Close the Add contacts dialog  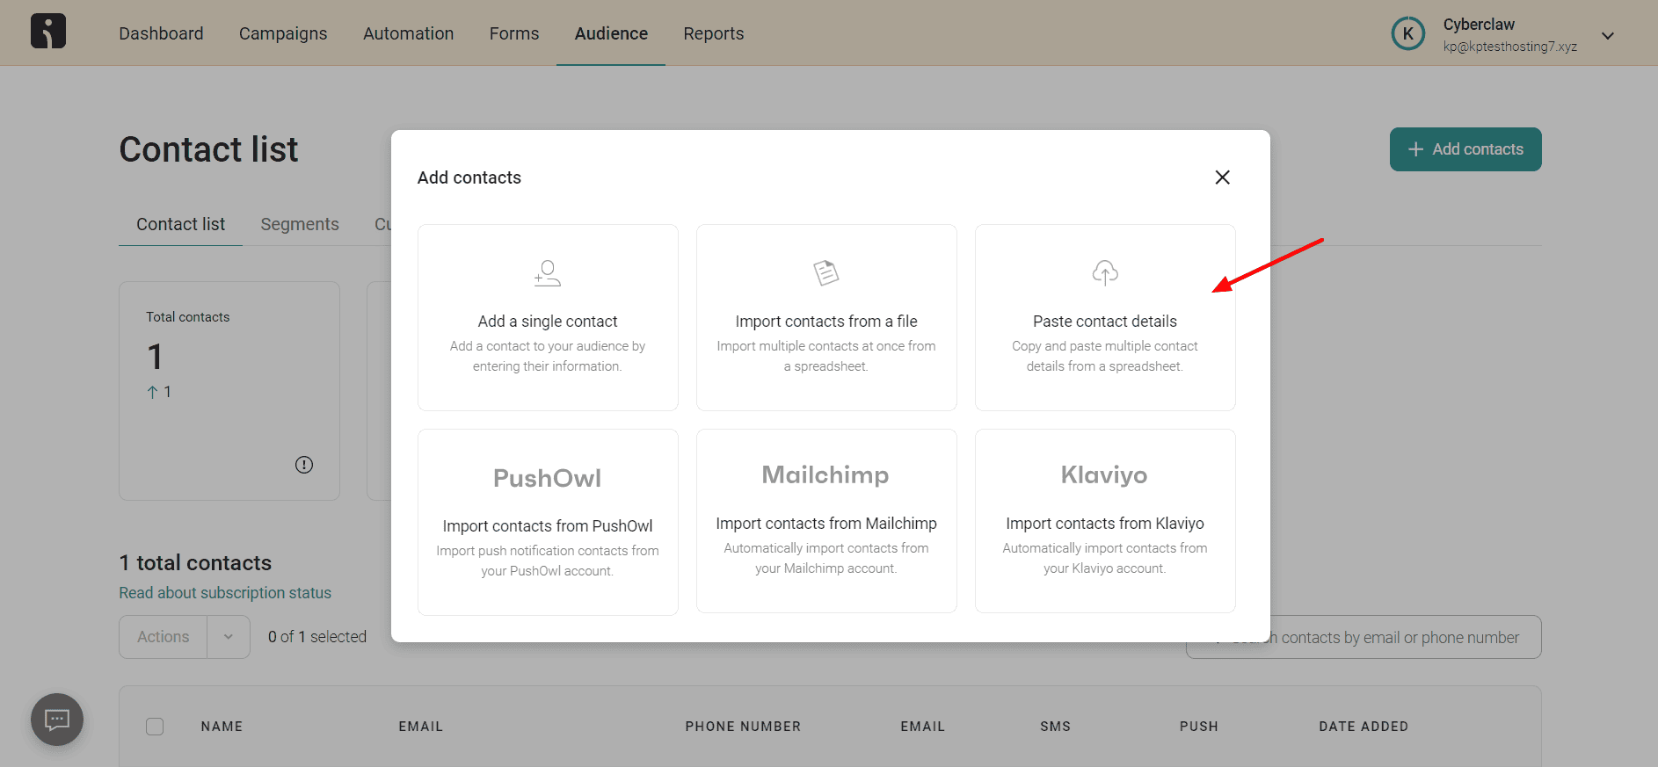1222,177
